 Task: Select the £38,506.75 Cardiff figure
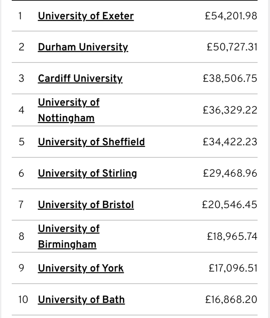point(230,79)
